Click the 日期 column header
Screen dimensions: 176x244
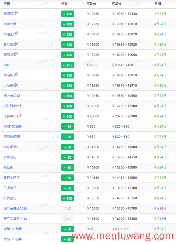[158, 4]
